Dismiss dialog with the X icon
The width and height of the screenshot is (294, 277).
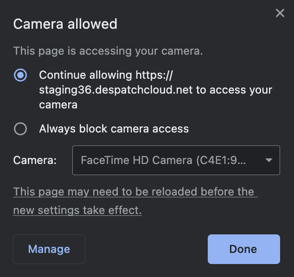tap(280, 13)
